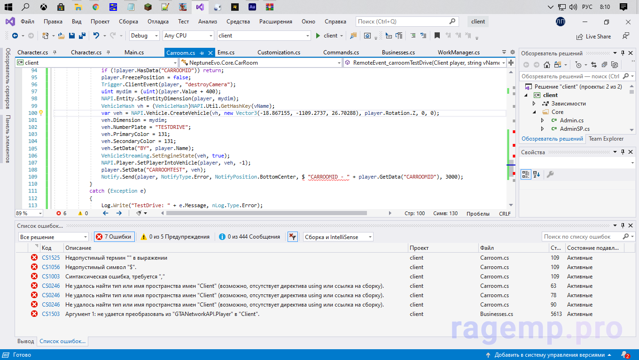Open the CS1056 error code link
The width and height of the screenshot is (639, 360).
[x=50, y=267]
